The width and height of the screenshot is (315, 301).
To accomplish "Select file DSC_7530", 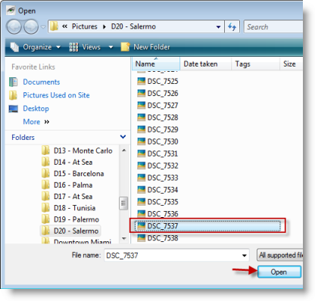I will pos(157,141).
